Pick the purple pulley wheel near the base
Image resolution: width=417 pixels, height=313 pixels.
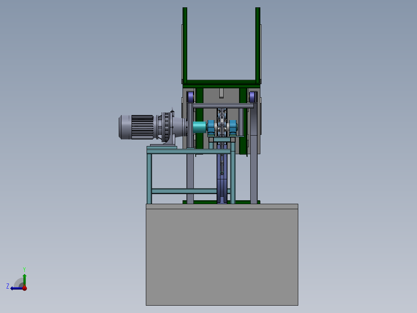pyautogui.click(x=222, y=191)
